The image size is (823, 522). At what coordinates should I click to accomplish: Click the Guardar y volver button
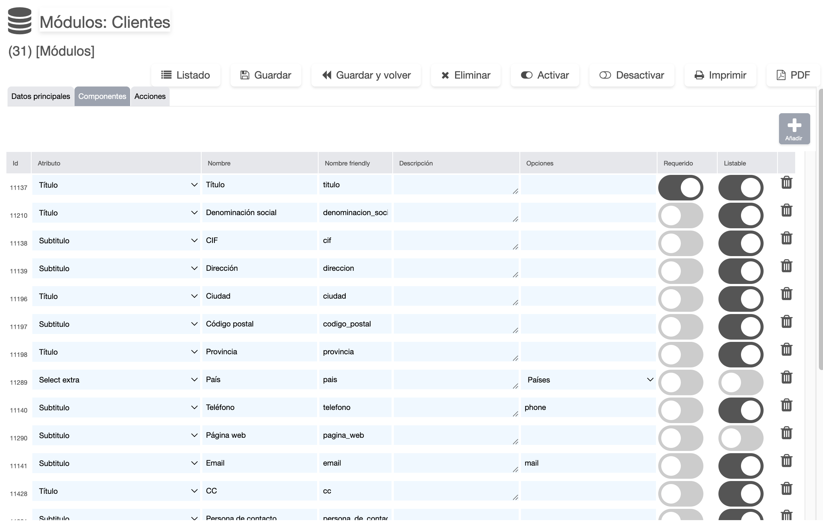tap(366, 75)
